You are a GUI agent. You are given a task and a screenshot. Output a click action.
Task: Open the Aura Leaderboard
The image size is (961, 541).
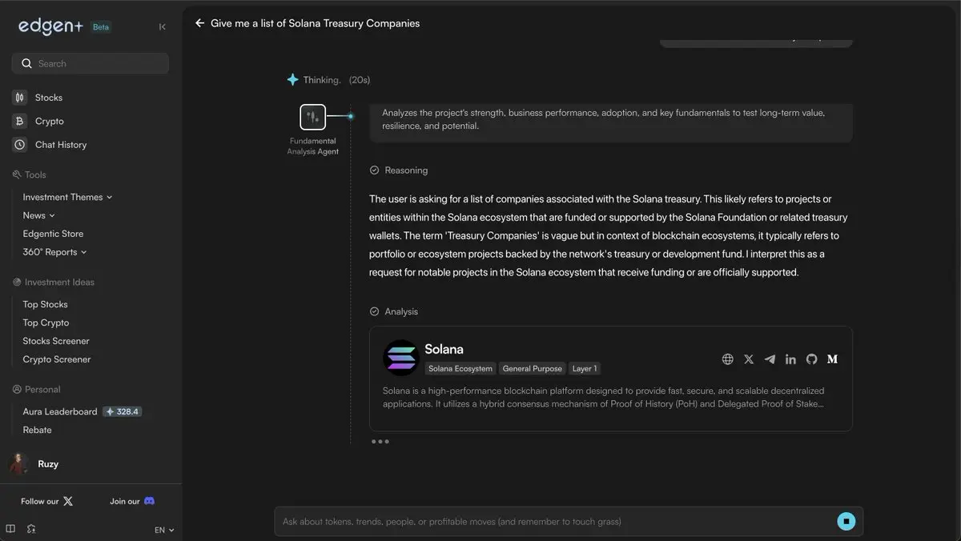pyautogui.click(x=60, y=411)
